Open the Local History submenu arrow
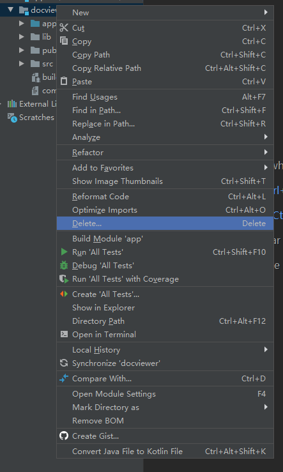 (x=266, y=349)
